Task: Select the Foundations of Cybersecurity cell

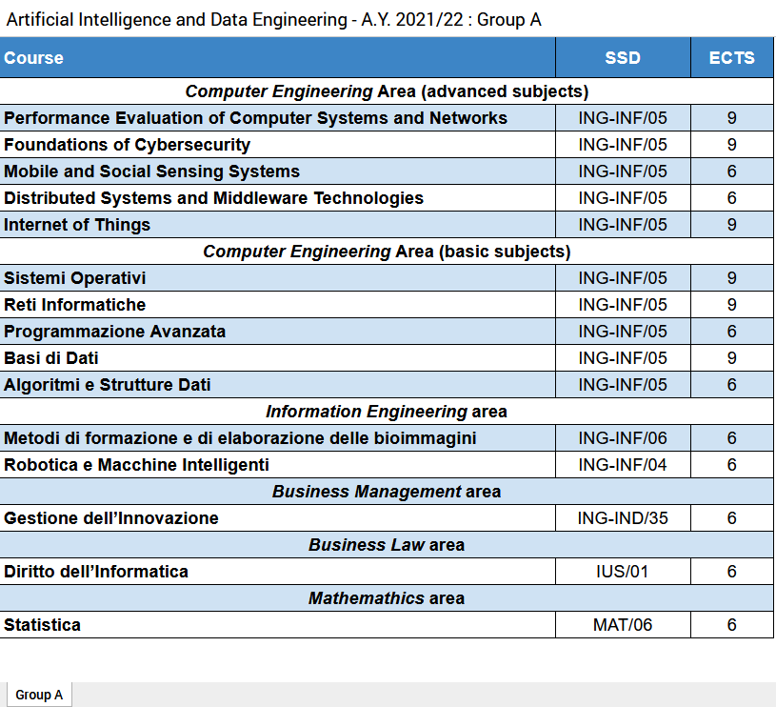Action: click(277, 145)
